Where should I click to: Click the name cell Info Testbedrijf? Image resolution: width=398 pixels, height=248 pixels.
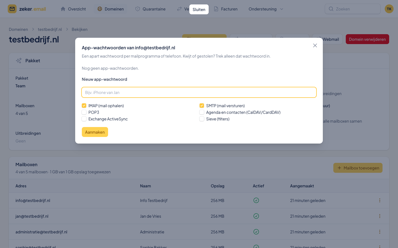click(154, 201)
